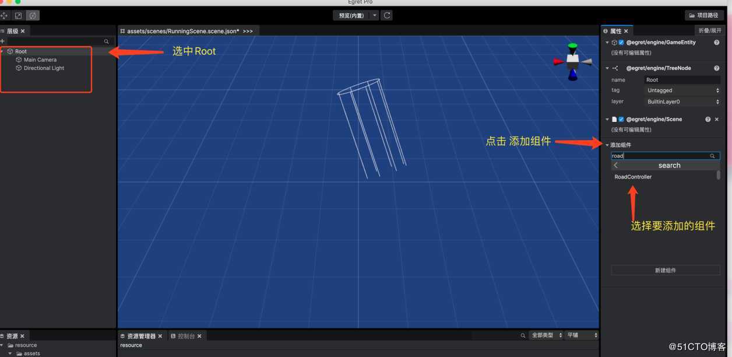Click the Scene component document icon
Image resolution: width=732 pixels, height=357 pixels.
pos(614,119)
